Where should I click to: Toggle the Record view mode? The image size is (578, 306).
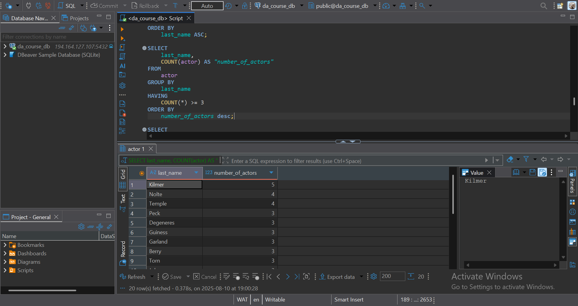[x=123, y=253]
